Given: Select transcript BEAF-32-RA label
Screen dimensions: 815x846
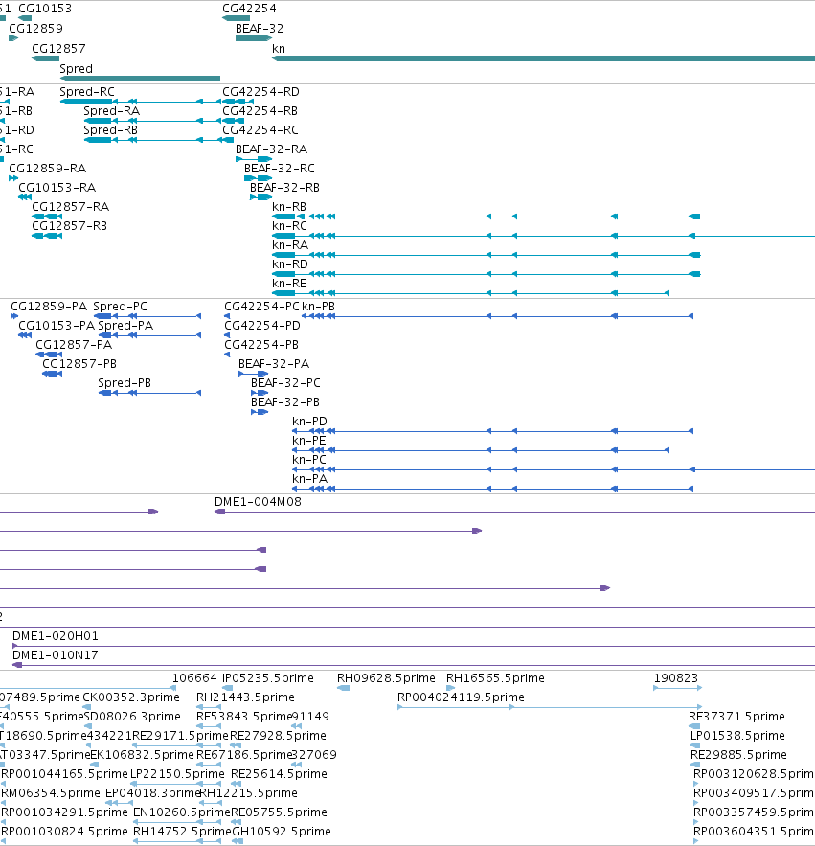Looking at the screenshot, I should [x=271, y=149].
